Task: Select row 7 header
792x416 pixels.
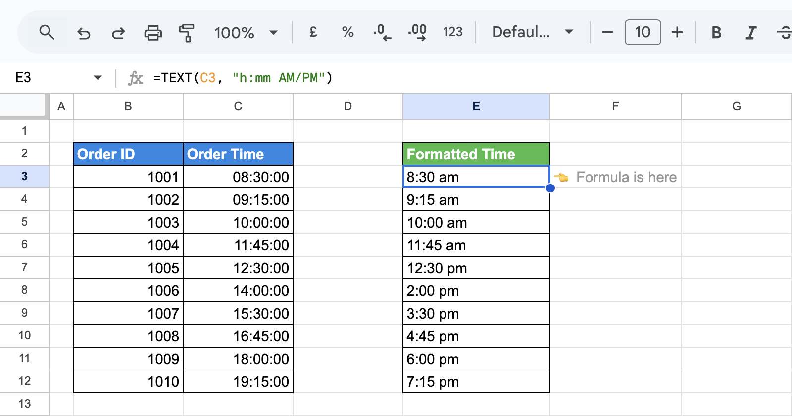Action: point(24,268)
